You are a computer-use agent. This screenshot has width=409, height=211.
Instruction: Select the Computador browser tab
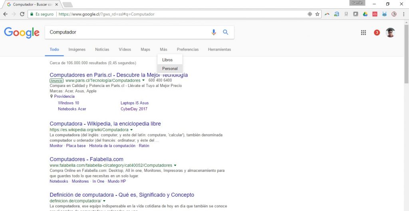pos(32,4)
